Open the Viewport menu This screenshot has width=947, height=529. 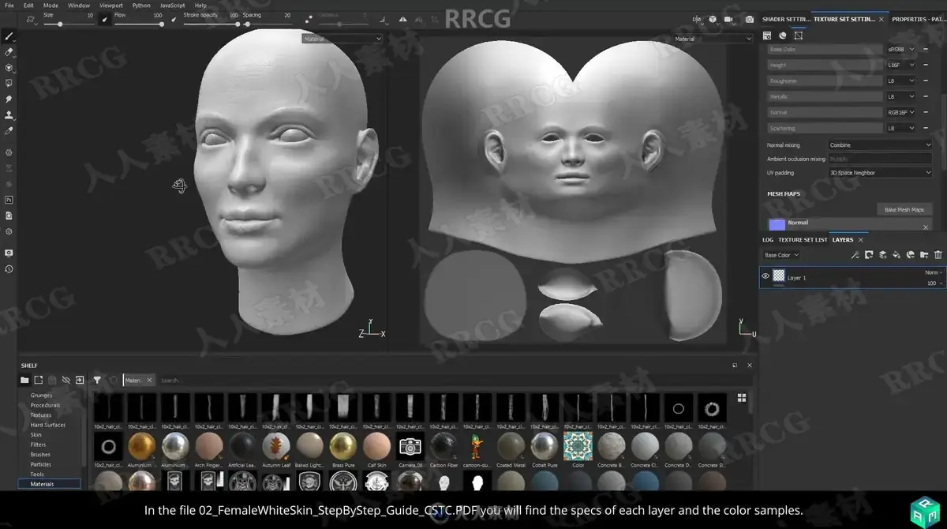pos(110,5)
